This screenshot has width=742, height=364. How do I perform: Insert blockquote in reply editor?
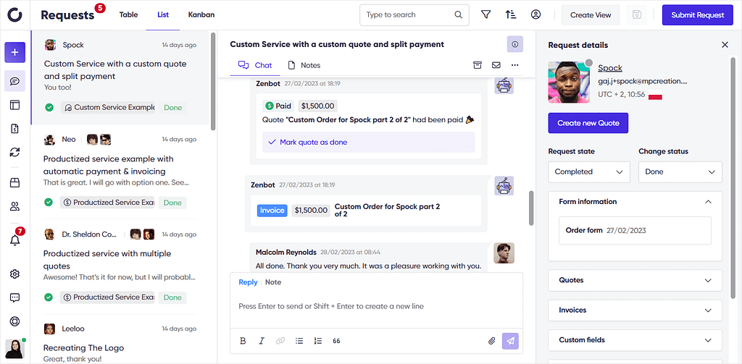point(336,340)
